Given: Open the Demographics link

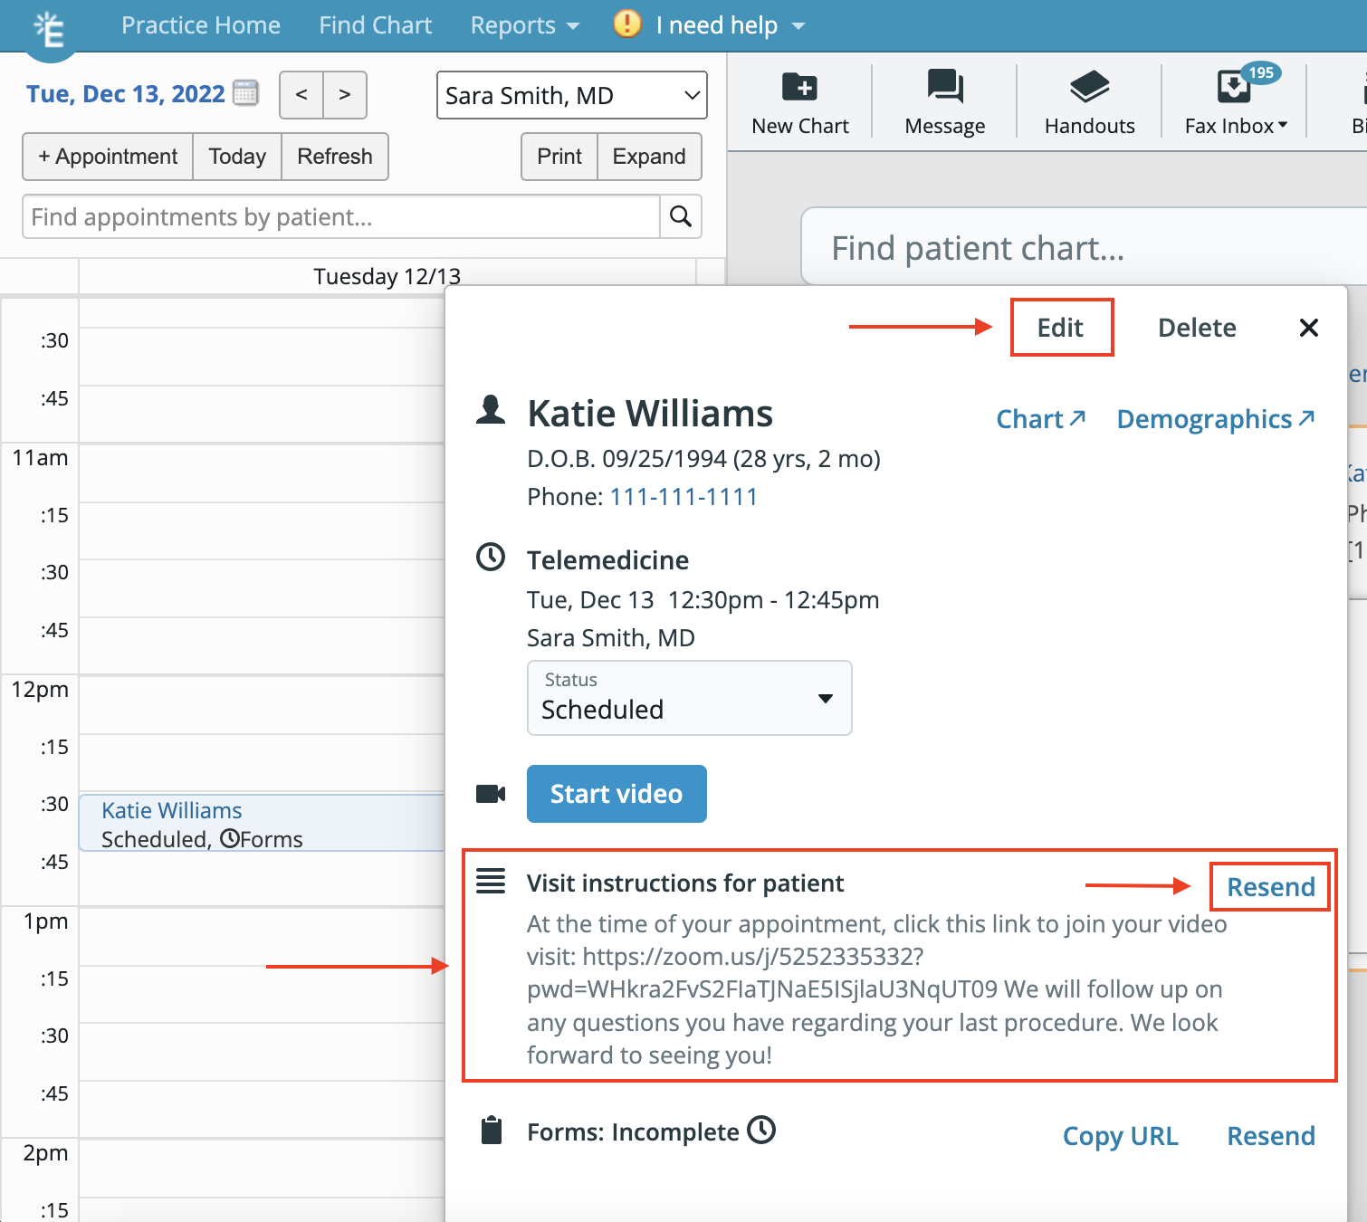Looking at the screenshot, I should tap(1216, 419).
